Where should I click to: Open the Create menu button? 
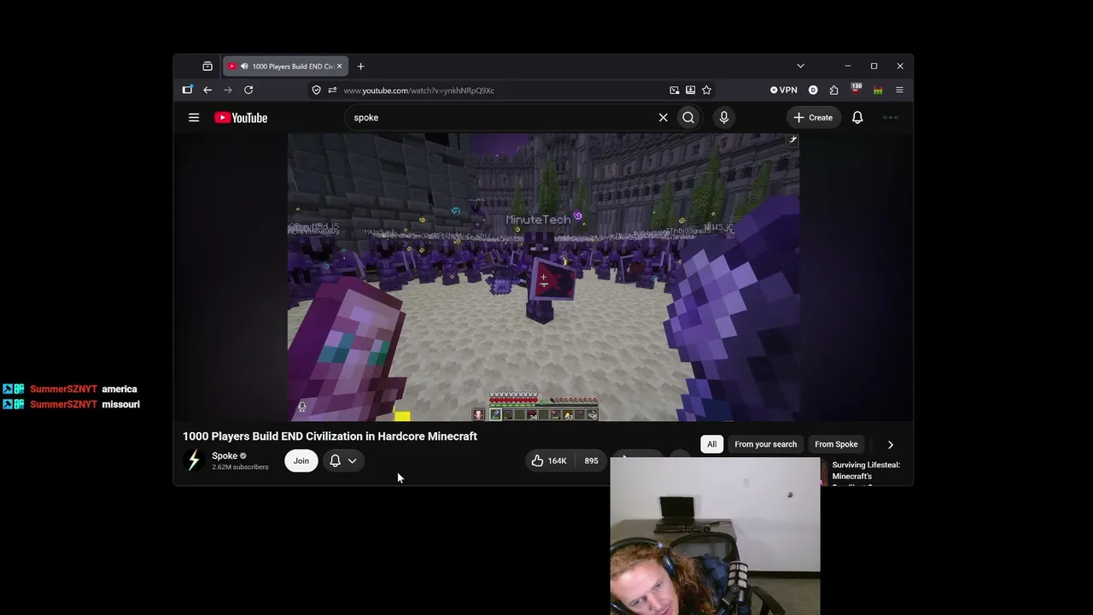point(813,118)
